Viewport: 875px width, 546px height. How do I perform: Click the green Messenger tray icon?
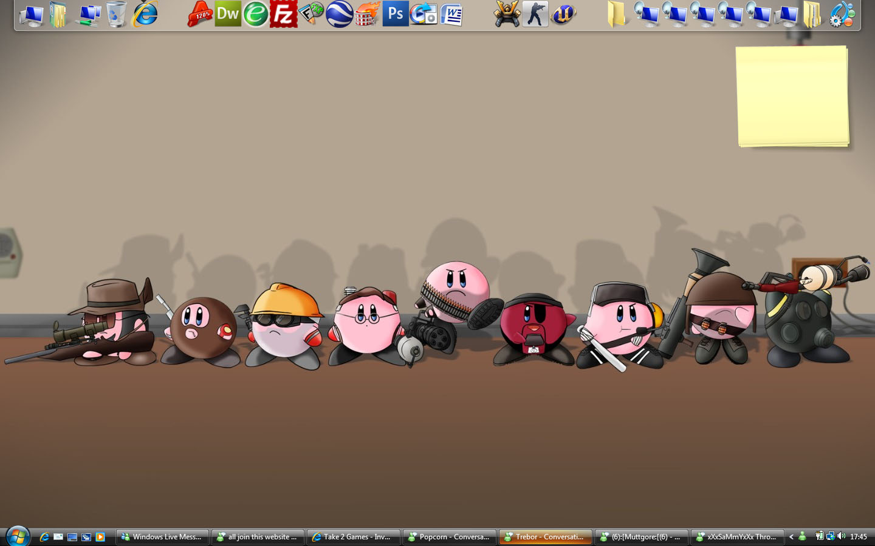[802, 536]
